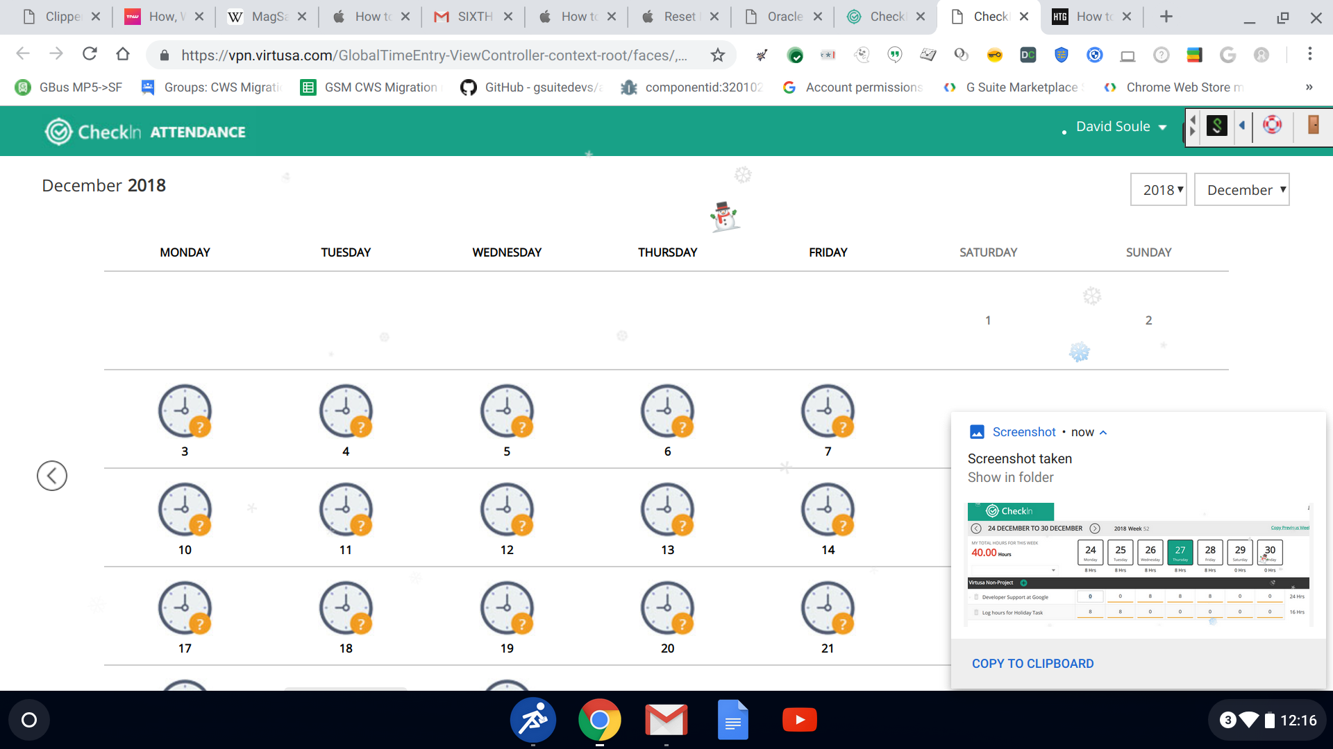This screenshot has width=1333, height=749.
Task: Collapse the Screenshot notification chevron
Action: point(1103,432)
